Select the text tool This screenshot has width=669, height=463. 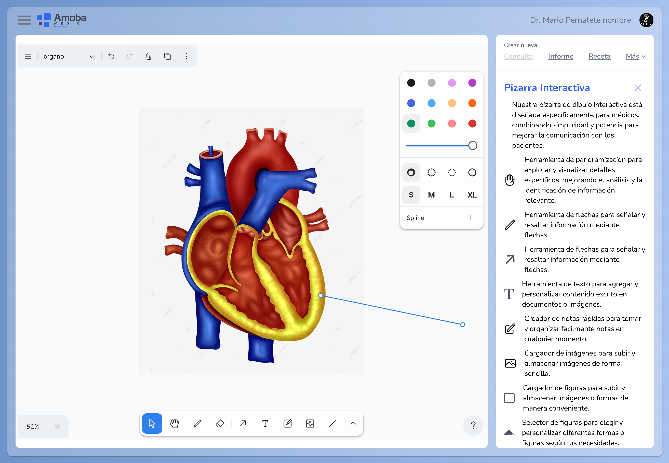(265, 424)
